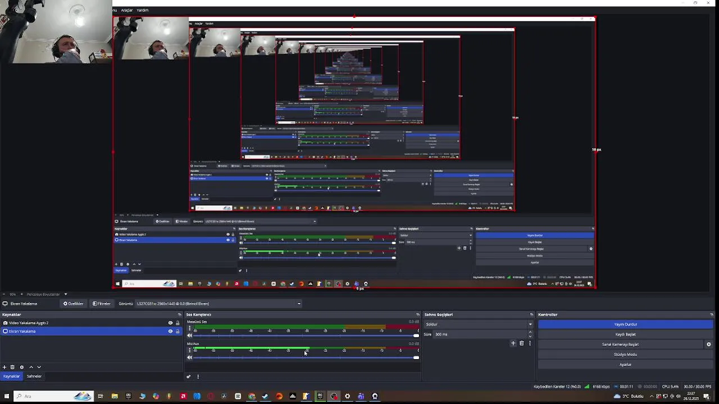Image resolution: width=719 pixels, height=404 pixels.
Task: Open Google Chrome from taskbar
Action: [x=252, y=397]
